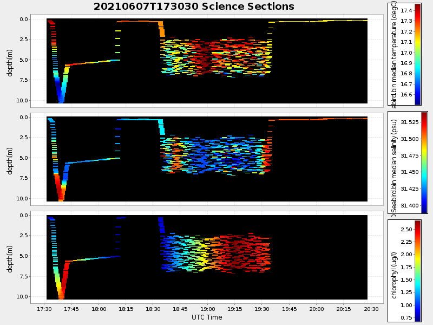
Task: Click the 19:30 time tick label
Action: (262, 309)
